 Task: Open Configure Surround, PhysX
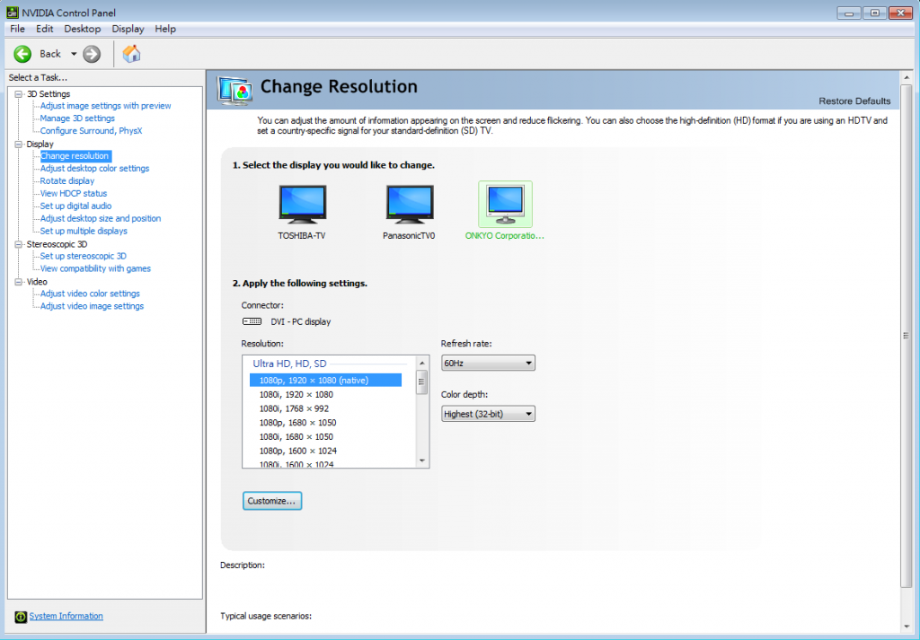click(x=91, y=131)
